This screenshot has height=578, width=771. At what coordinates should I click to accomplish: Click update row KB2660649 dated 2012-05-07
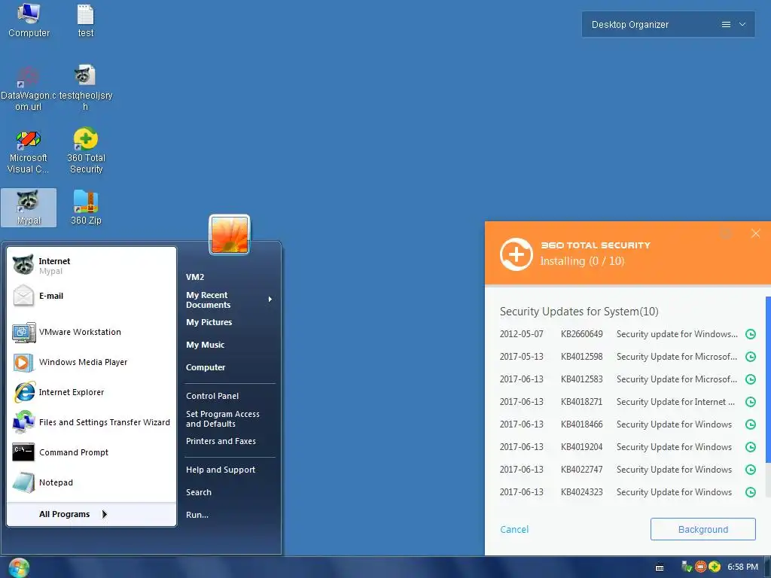[x=627, y=334]
